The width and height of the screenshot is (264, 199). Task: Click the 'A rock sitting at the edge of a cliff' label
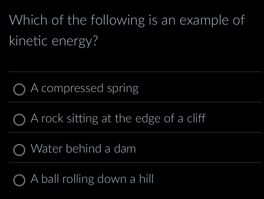[x=118, y=119]
